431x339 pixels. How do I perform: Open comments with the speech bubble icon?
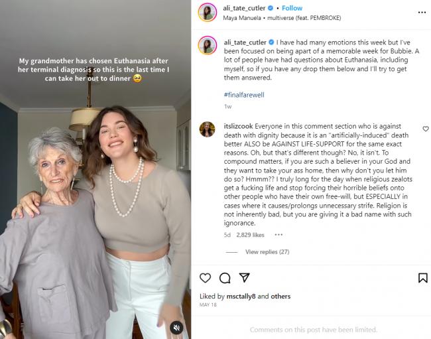point(225,278)
